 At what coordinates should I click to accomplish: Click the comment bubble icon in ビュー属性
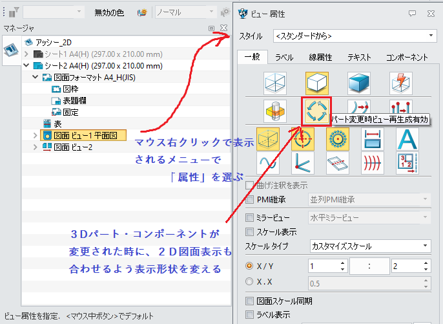point(412,14)
